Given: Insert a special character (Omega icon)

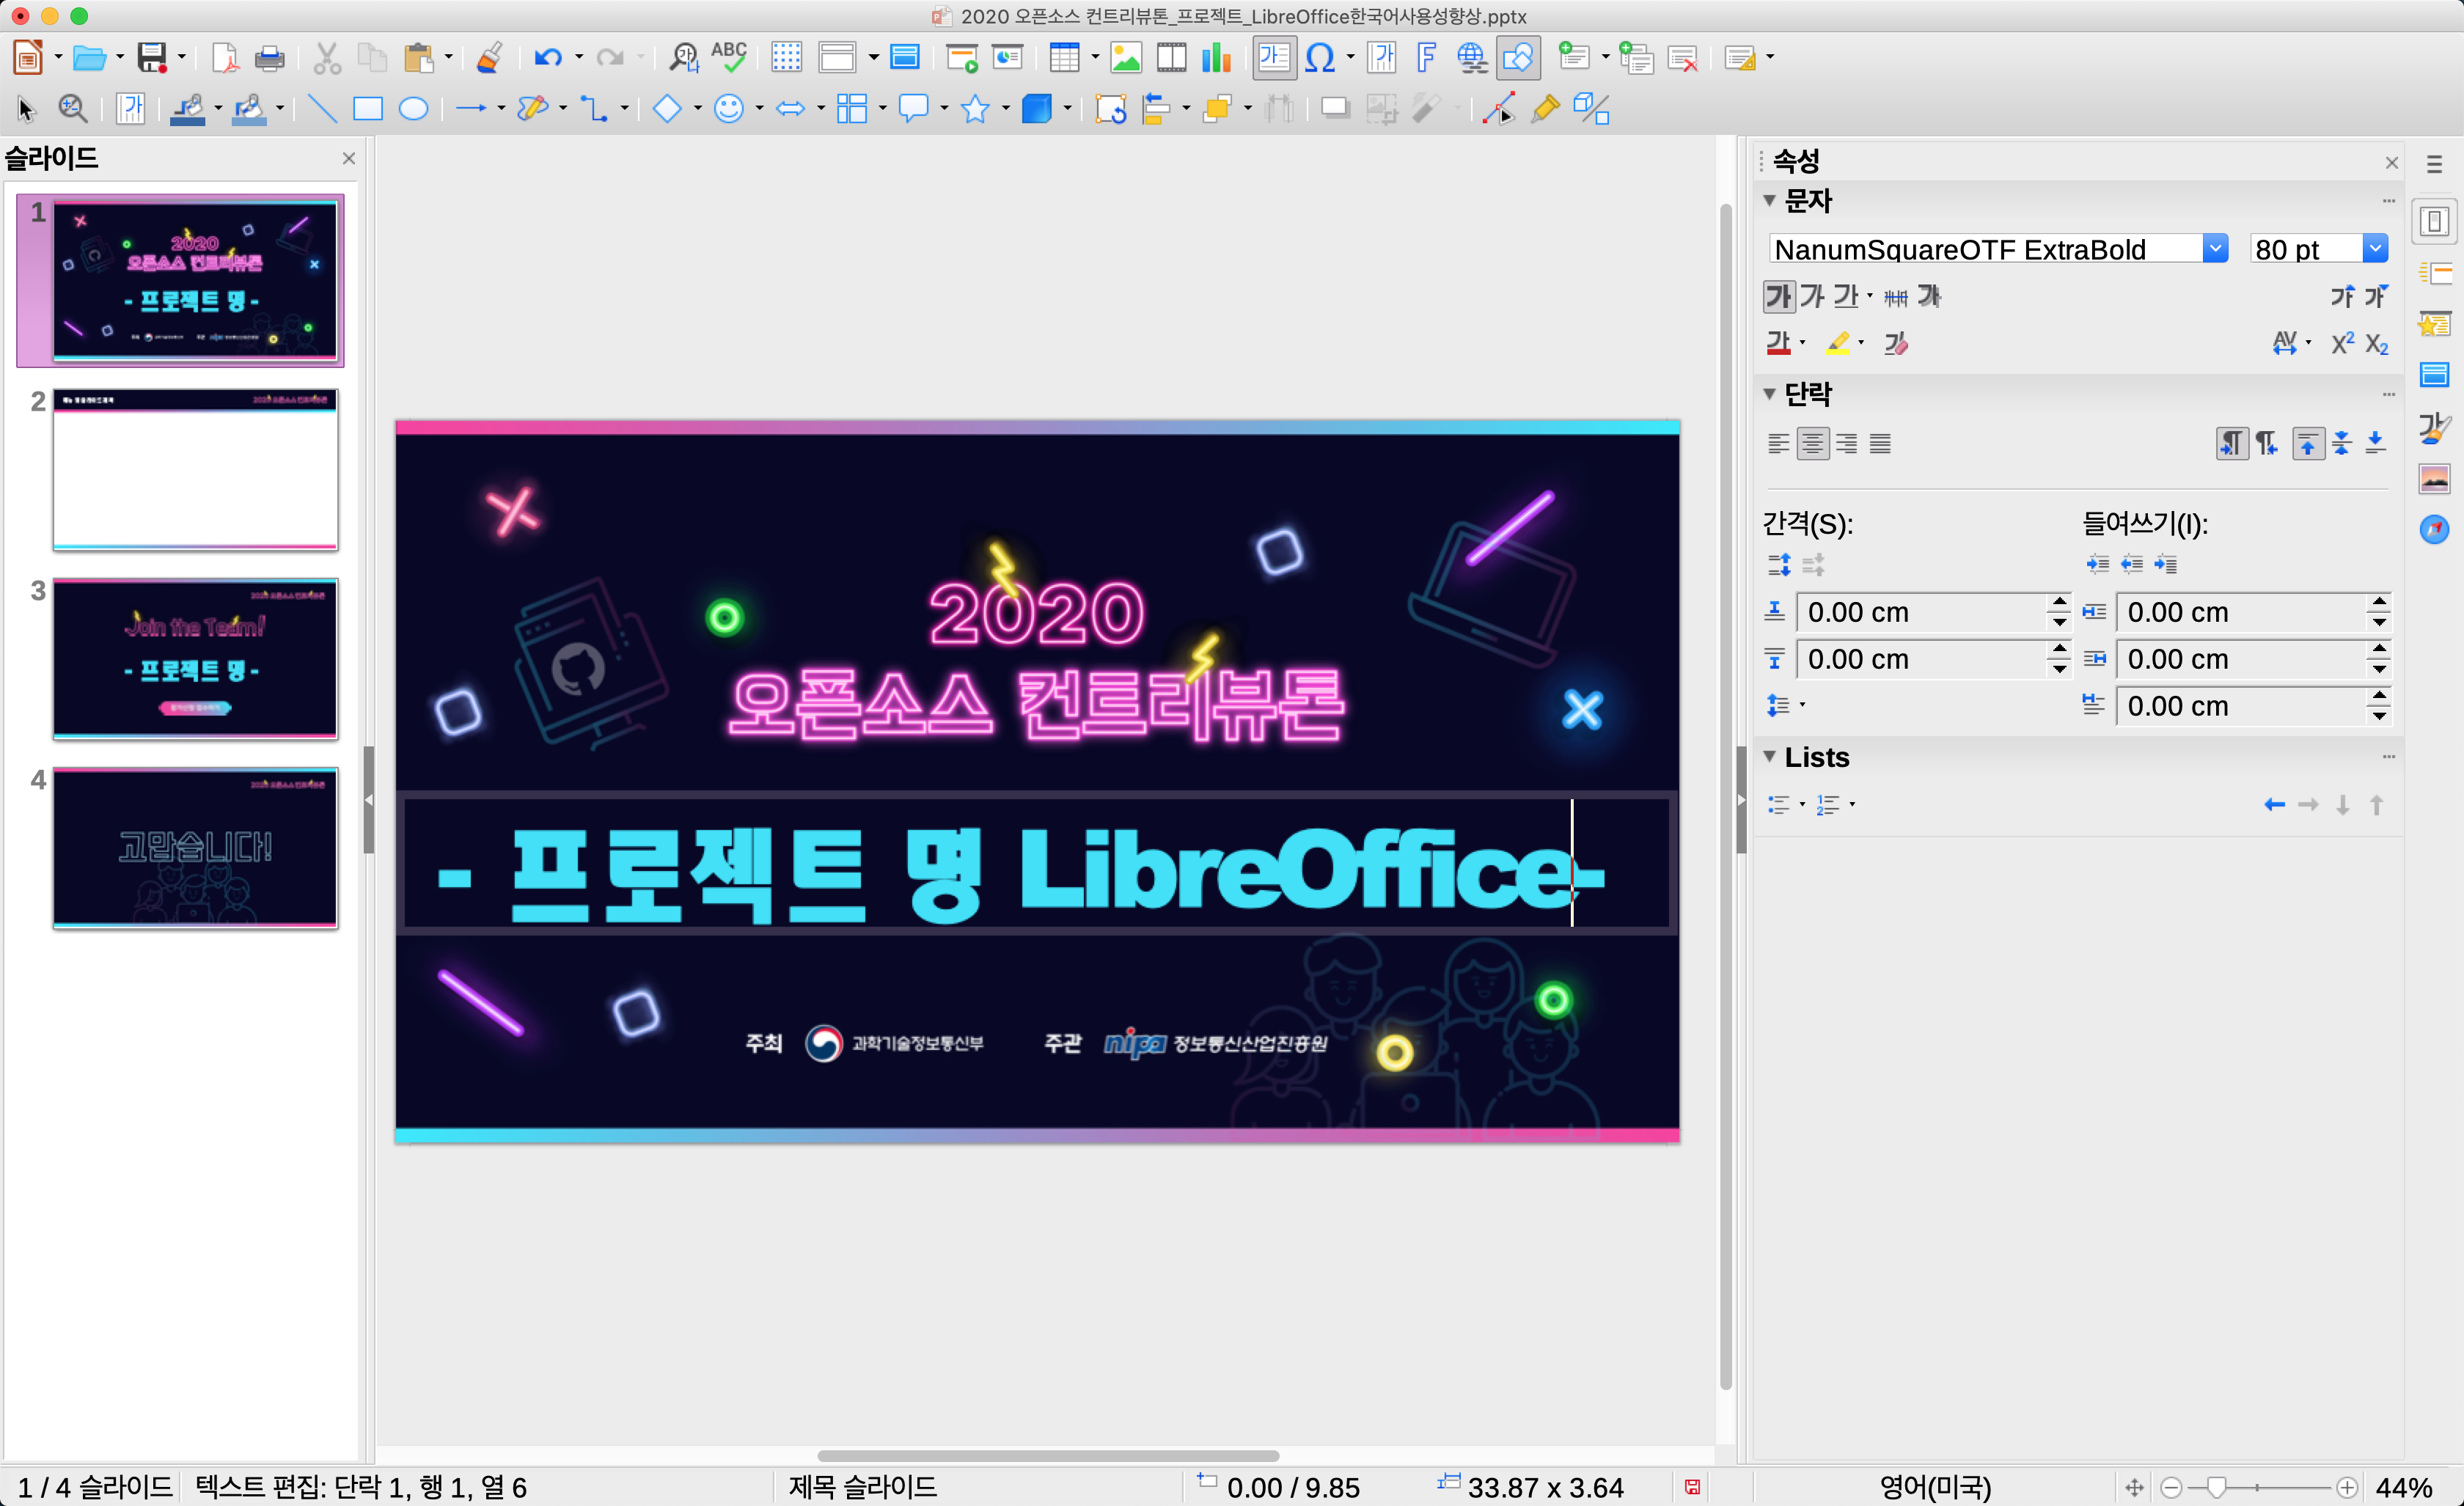Looking at the screenshot, I should click(1319, 58).
